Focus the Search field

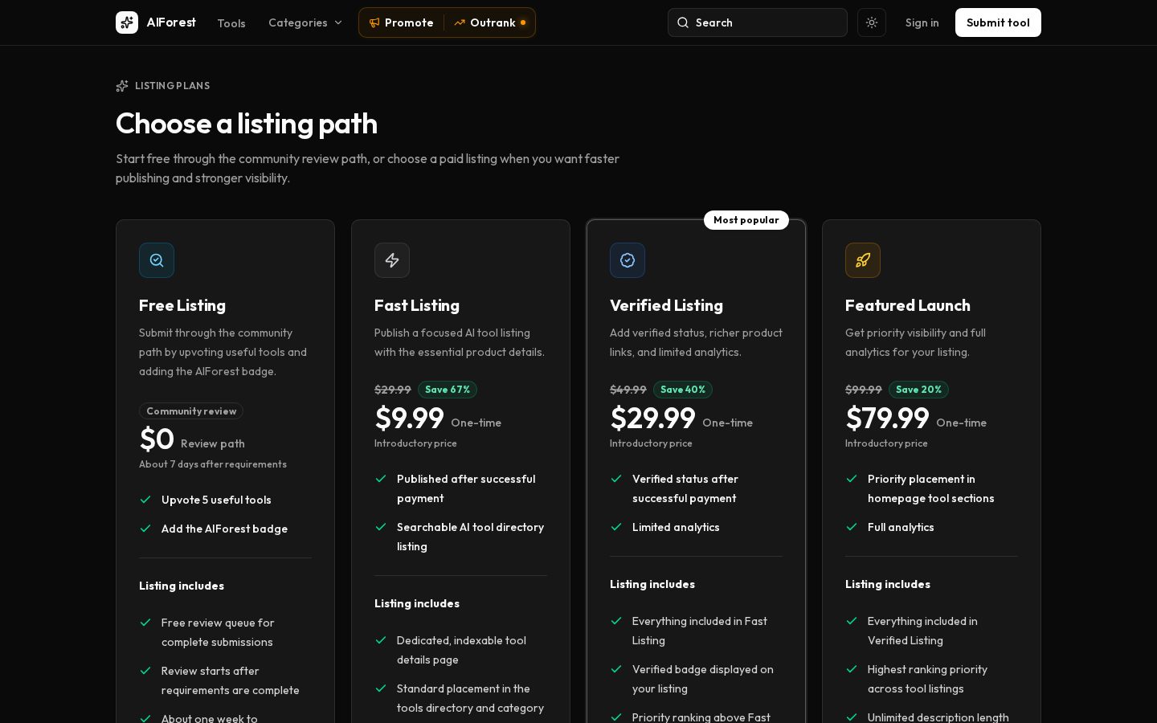(758, 22)
